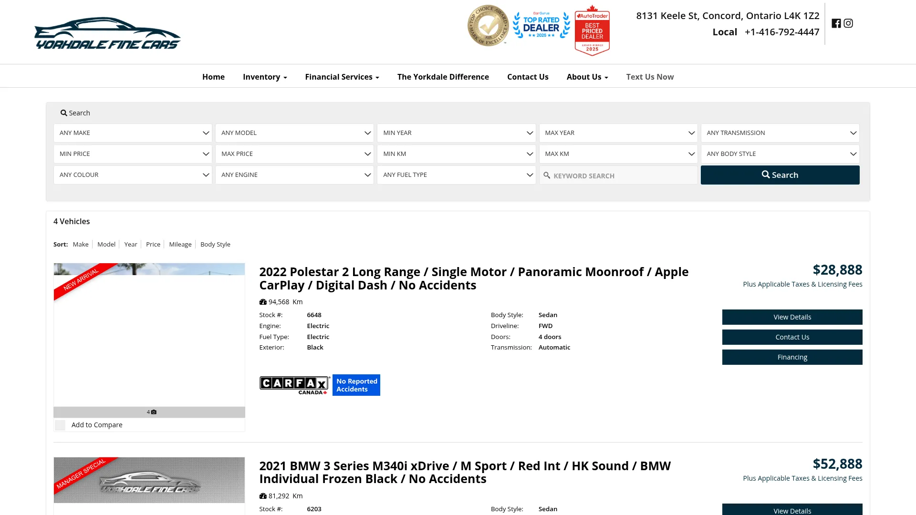Click the photo count camera icon on the Polestar
The width and height of the screenshot is (916, 515).
point(154,412)
